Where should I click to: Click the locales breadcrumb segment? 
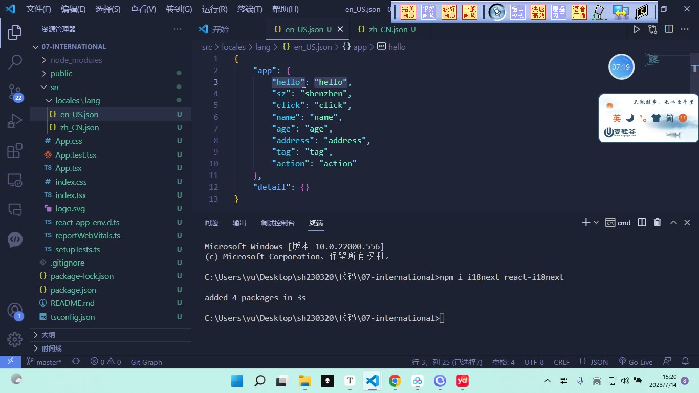coord(234,47)
